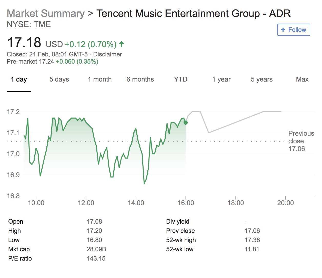
Task: Click the Mkt cap value 28.09B
Action: click(96, 249)
